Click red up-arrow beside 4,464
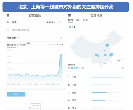The width and height of the screenshot is (133, 110). (x=54, y=22)
